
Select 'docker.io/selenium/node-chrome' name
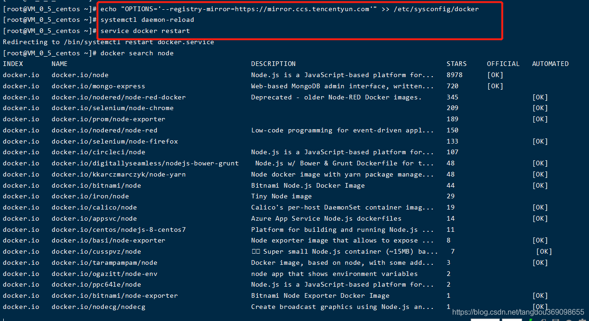point(113,108)
